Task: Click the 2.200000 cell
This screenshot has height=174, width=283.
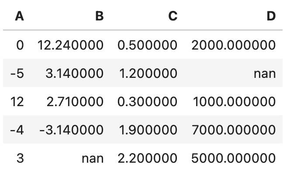Action: tap(148, 158)
